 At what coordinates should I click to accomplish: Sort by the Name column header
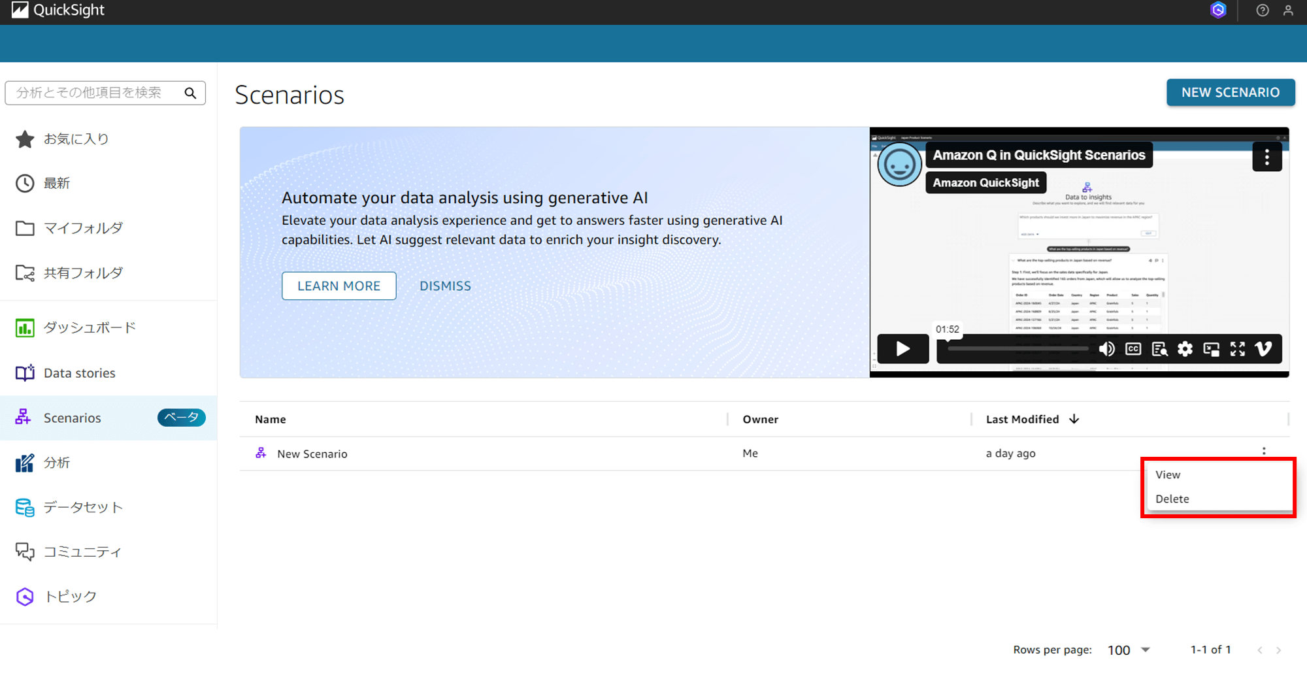(270, 419)
